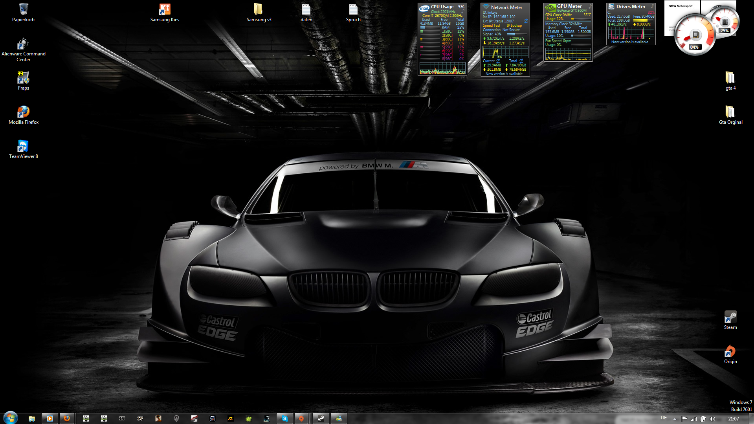Click the Wi-Fi icon in Network Meter

[486, 7]
